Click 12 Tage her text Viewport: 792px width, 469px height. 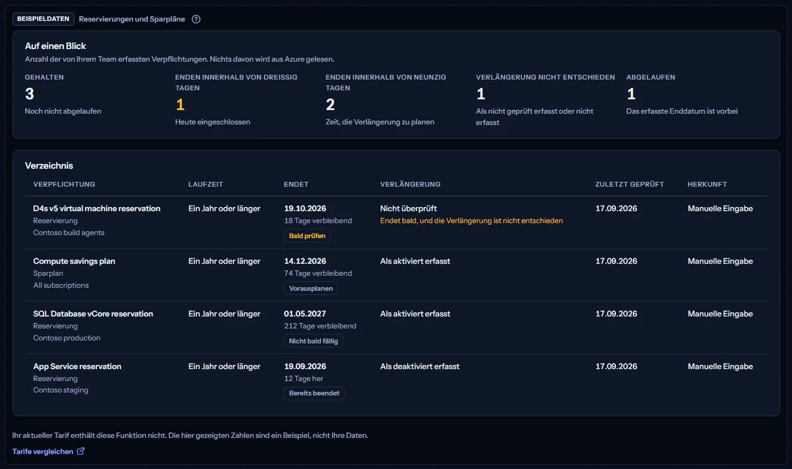pos(304,379)
